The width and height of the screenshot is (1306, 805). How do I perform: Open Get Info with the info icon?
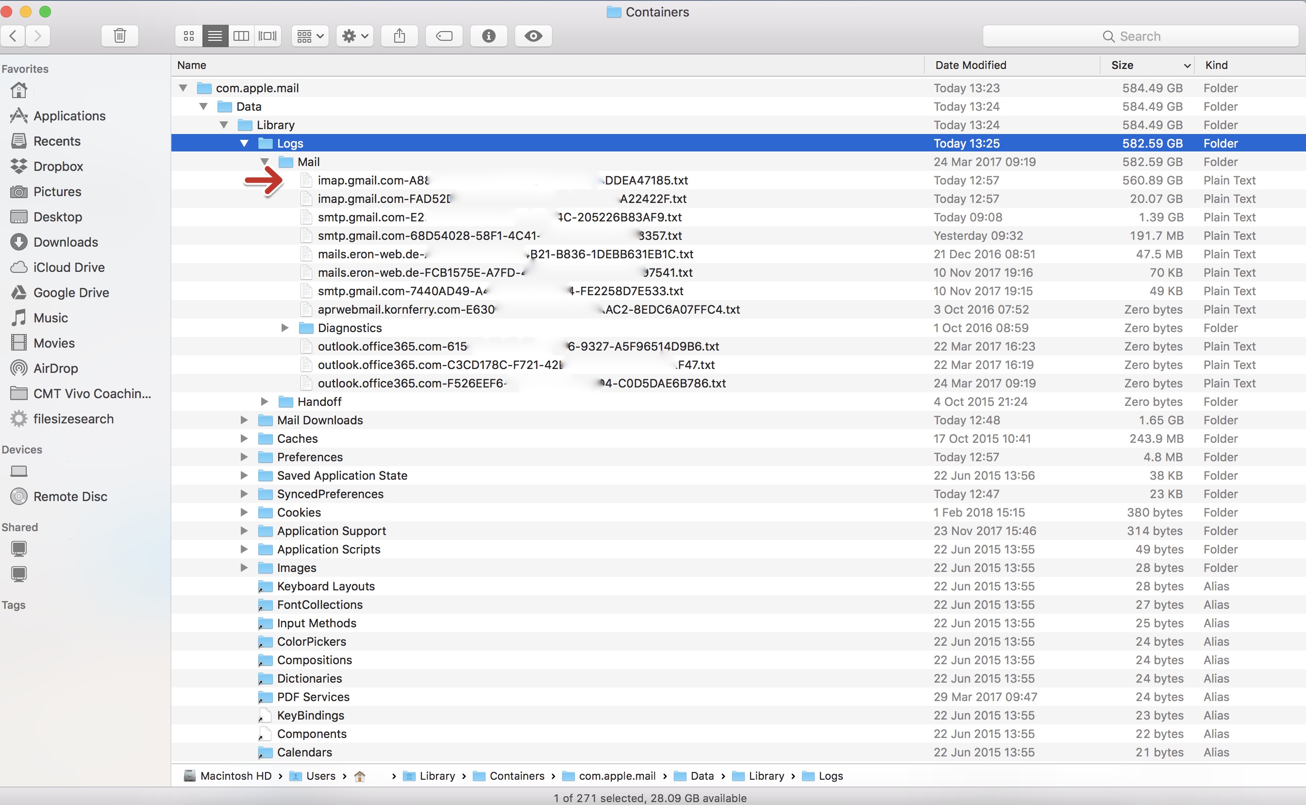[x=488, y=35]
